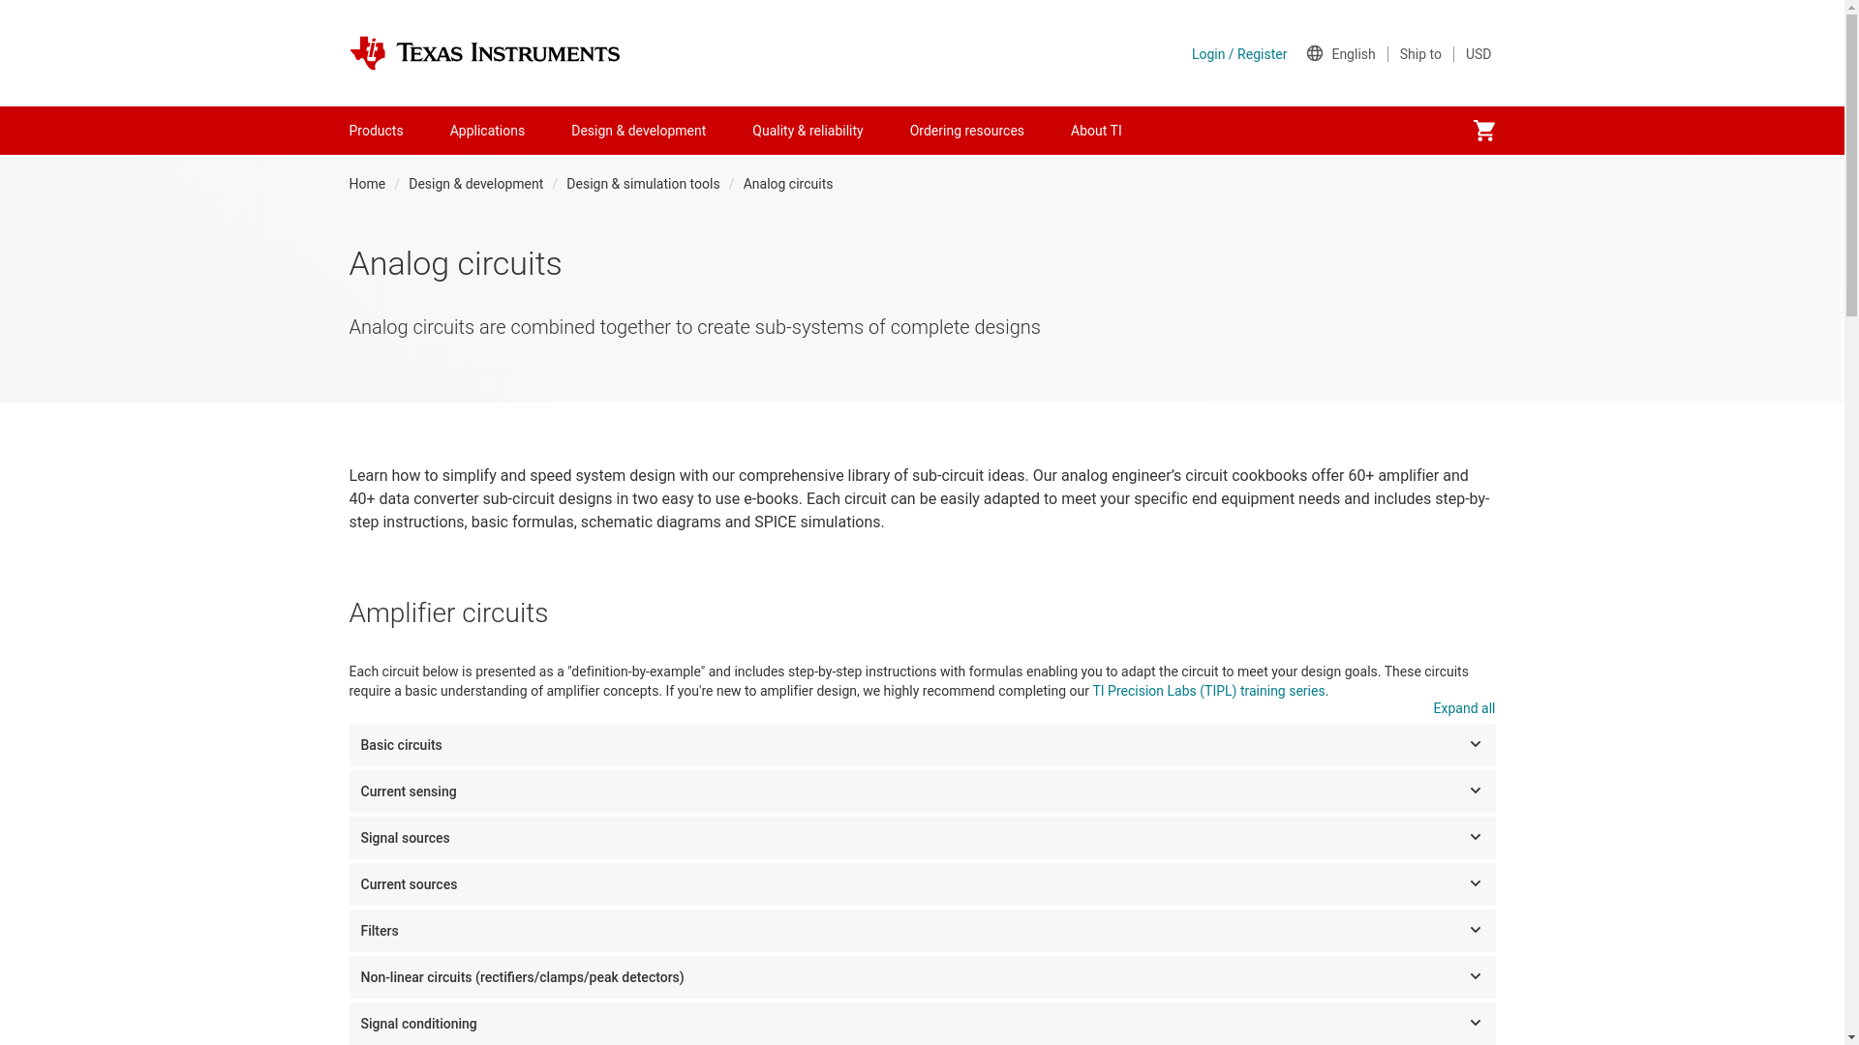Select the USD currency option

(x=1478, y=54)
